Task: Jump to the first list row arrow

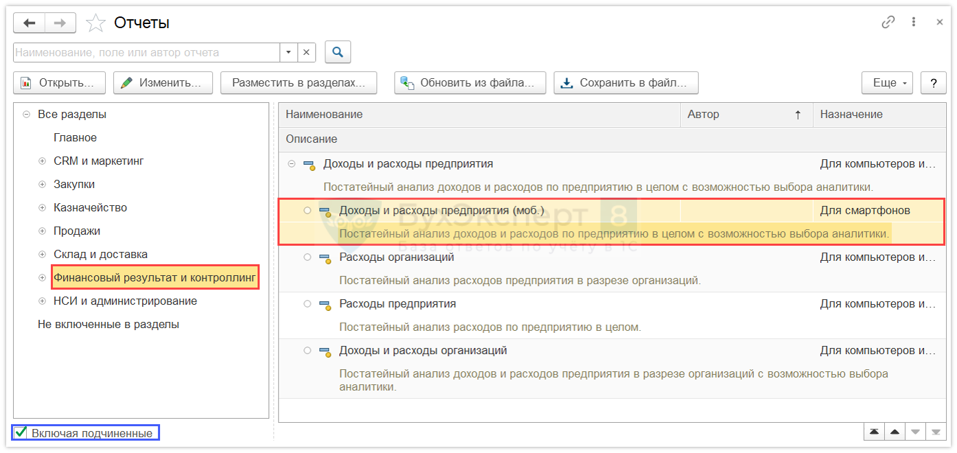Action: coord(873,432)
